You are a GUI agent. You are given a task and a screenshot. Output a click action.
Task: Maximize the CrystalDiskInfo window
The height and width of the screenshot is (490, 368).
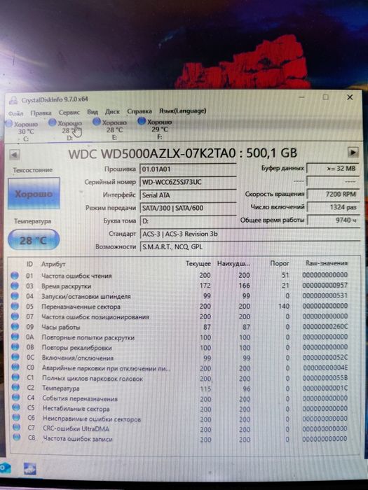326,97
